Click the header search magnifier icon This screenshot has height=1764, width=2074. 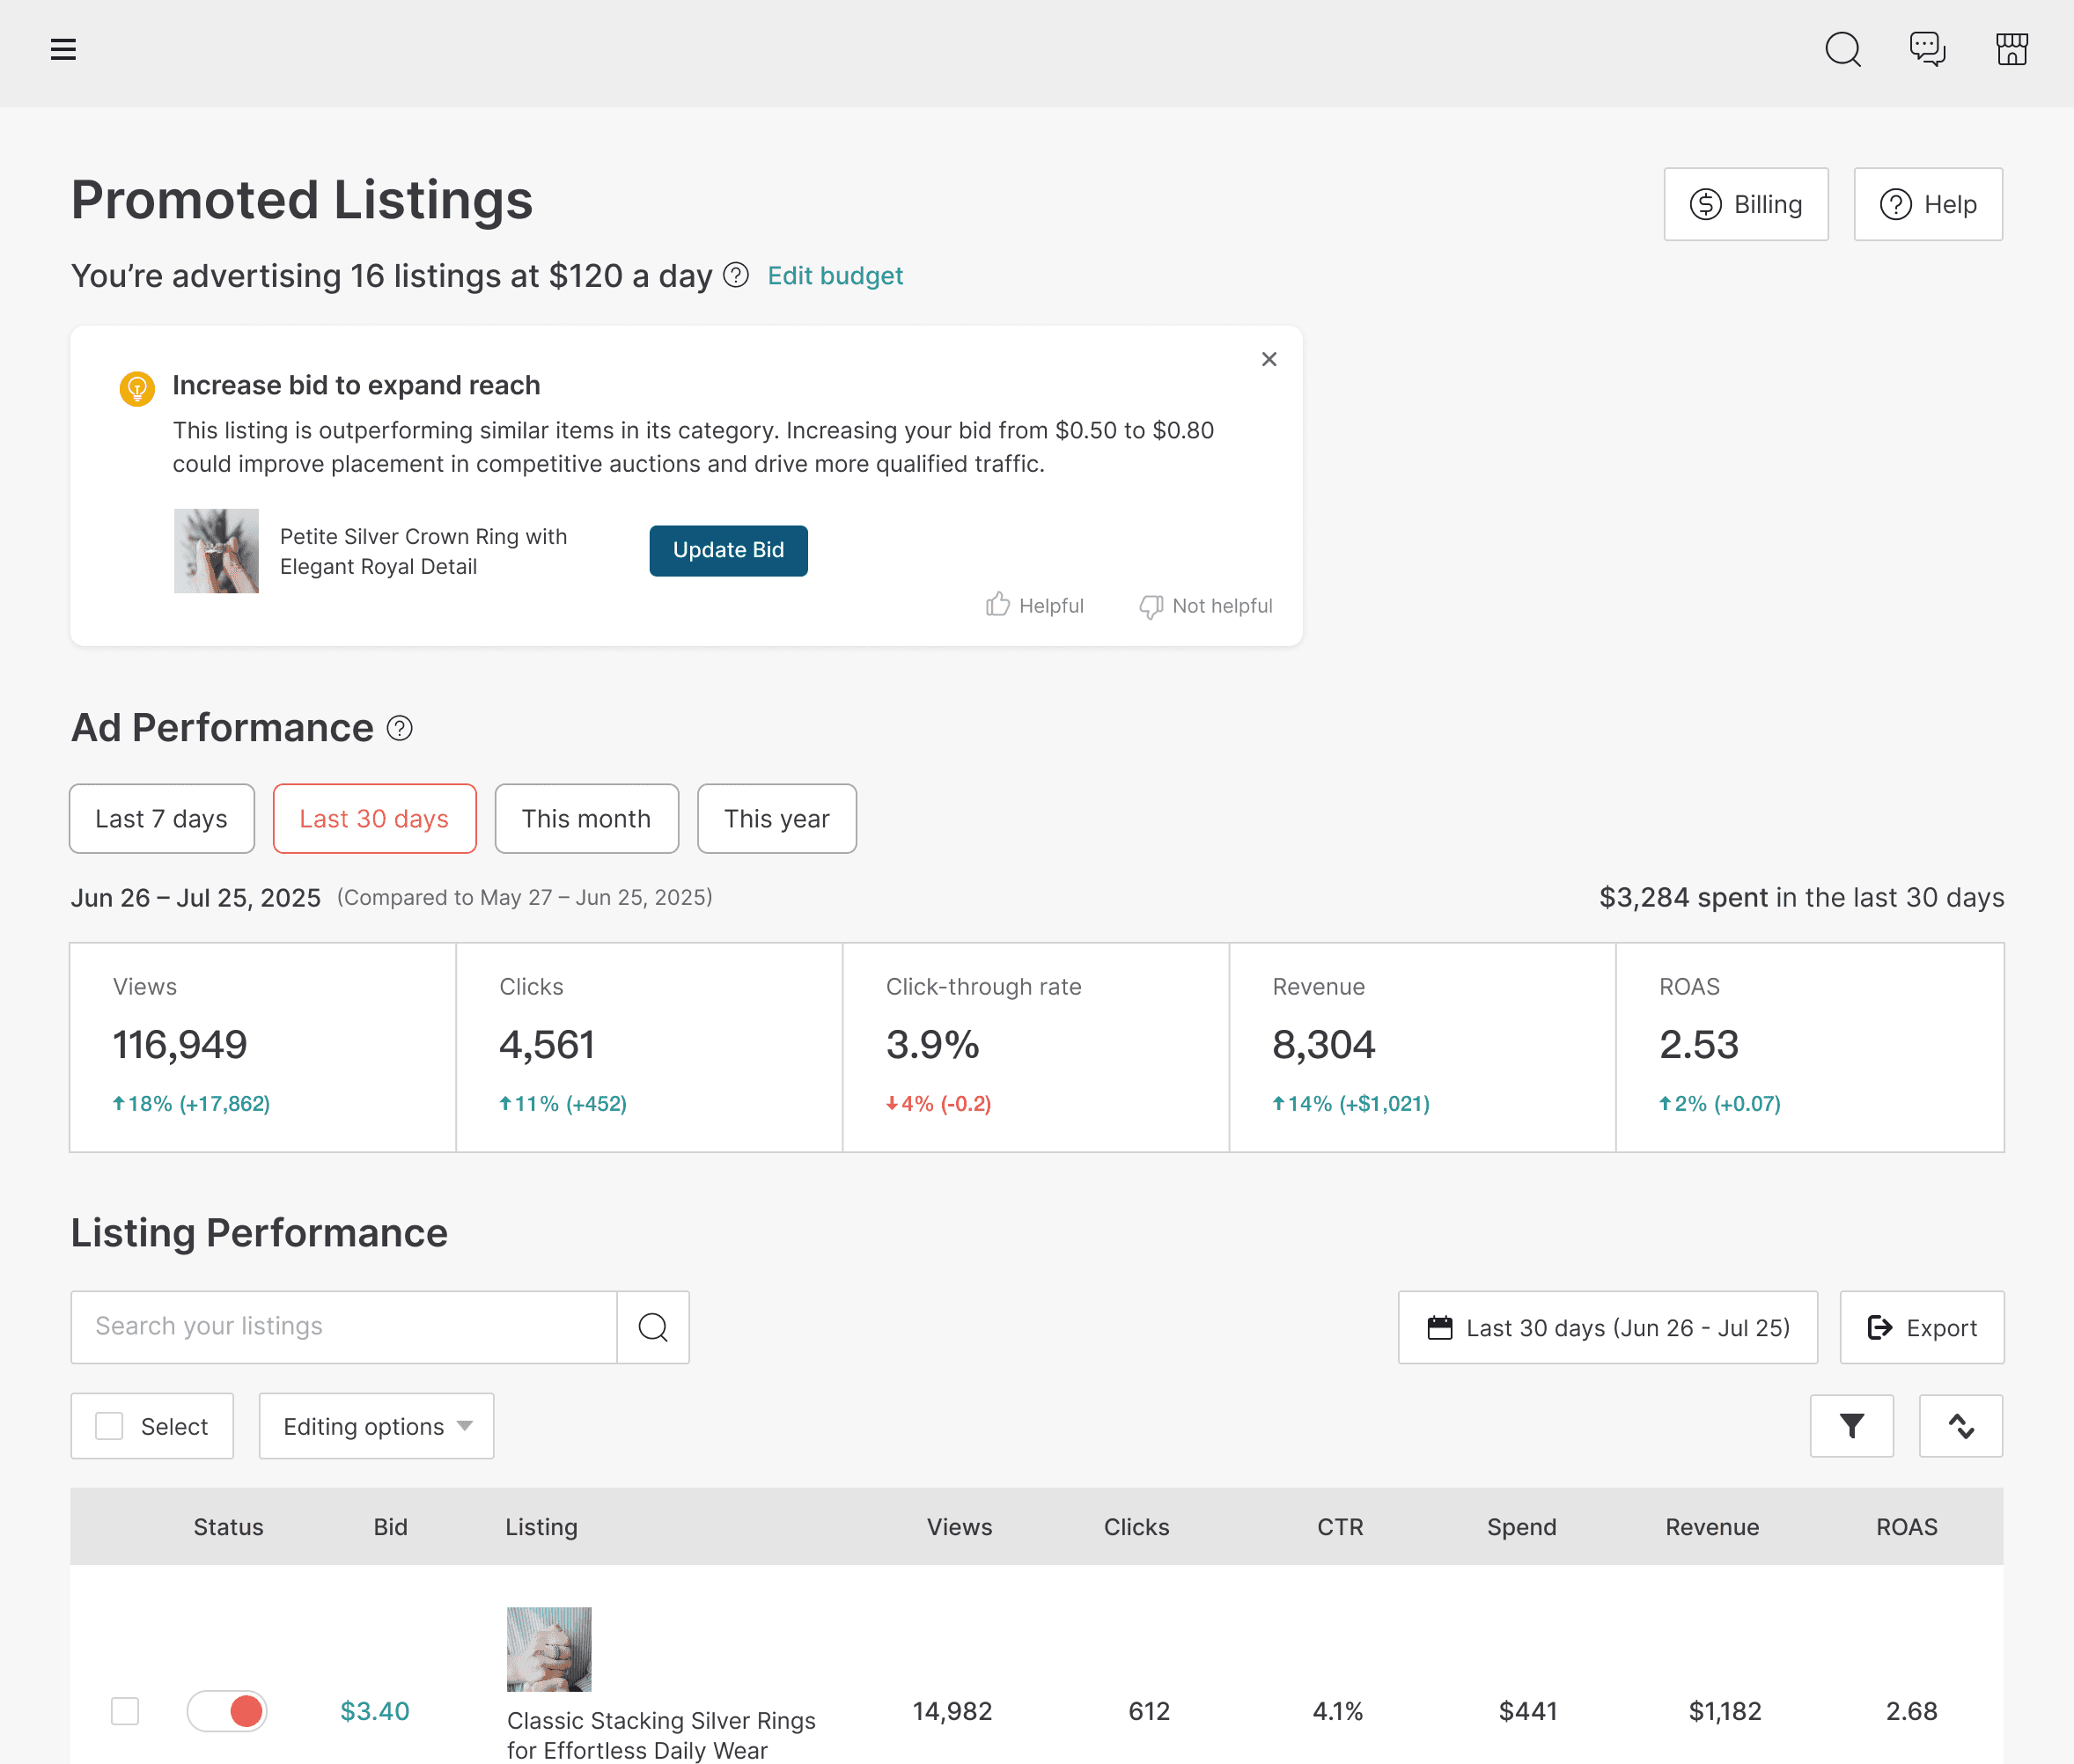[x=1842, y=49]
